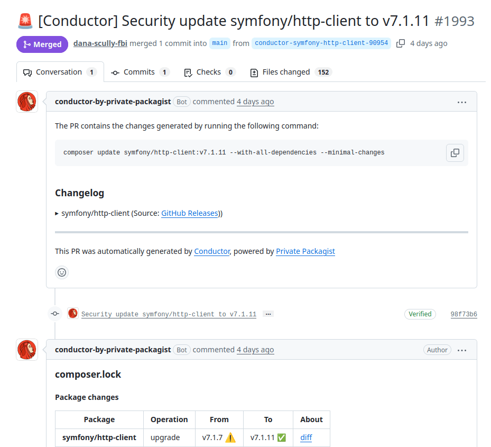Image resolution: width=491 pixels, height=447 pixels.
Task: Open the diff link for symfony/http-client
Action: click(306, 437)
